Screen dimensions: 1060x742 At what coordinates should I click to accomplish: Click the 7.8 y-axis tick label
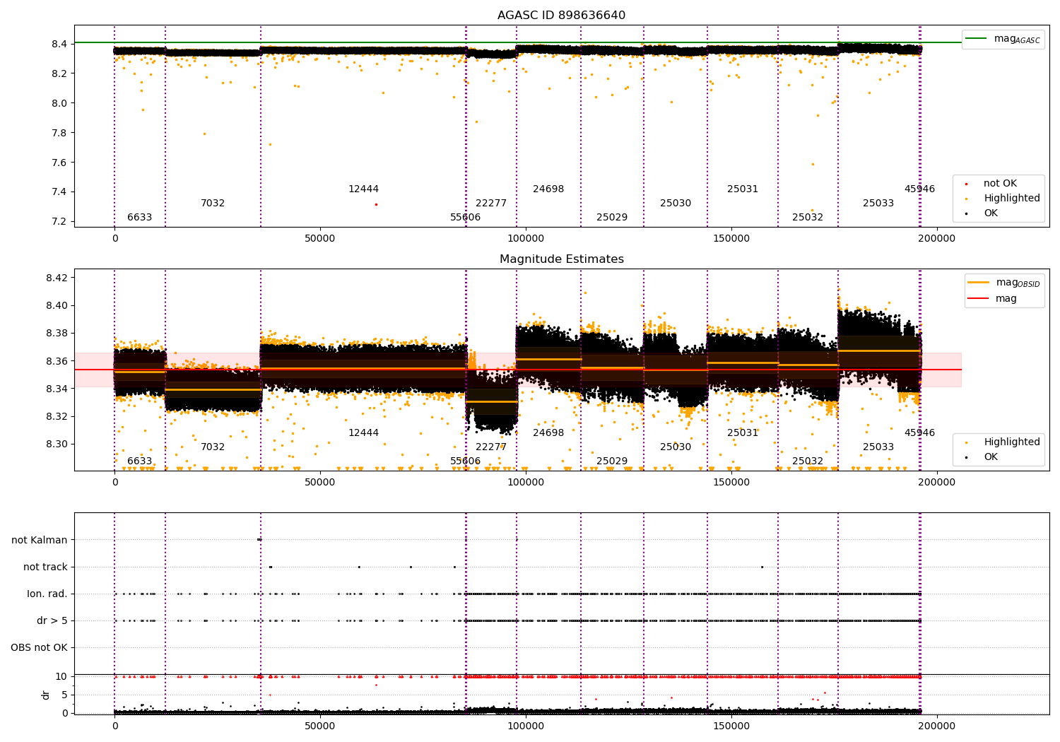point(60,133)
